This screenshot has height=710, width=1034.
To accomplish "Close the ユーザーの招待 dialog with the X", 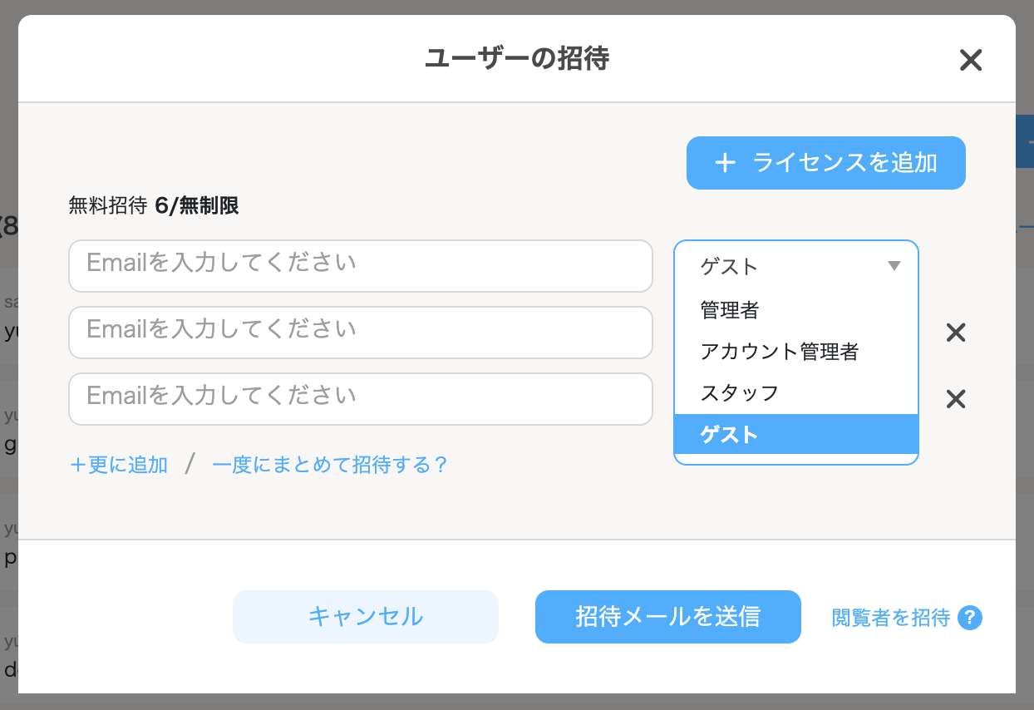I will click(x=971, y=60).
